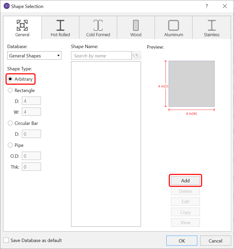Open the Cold Formed shapes category
Viewport: 234px width, 249px height.
click(98, 25)
